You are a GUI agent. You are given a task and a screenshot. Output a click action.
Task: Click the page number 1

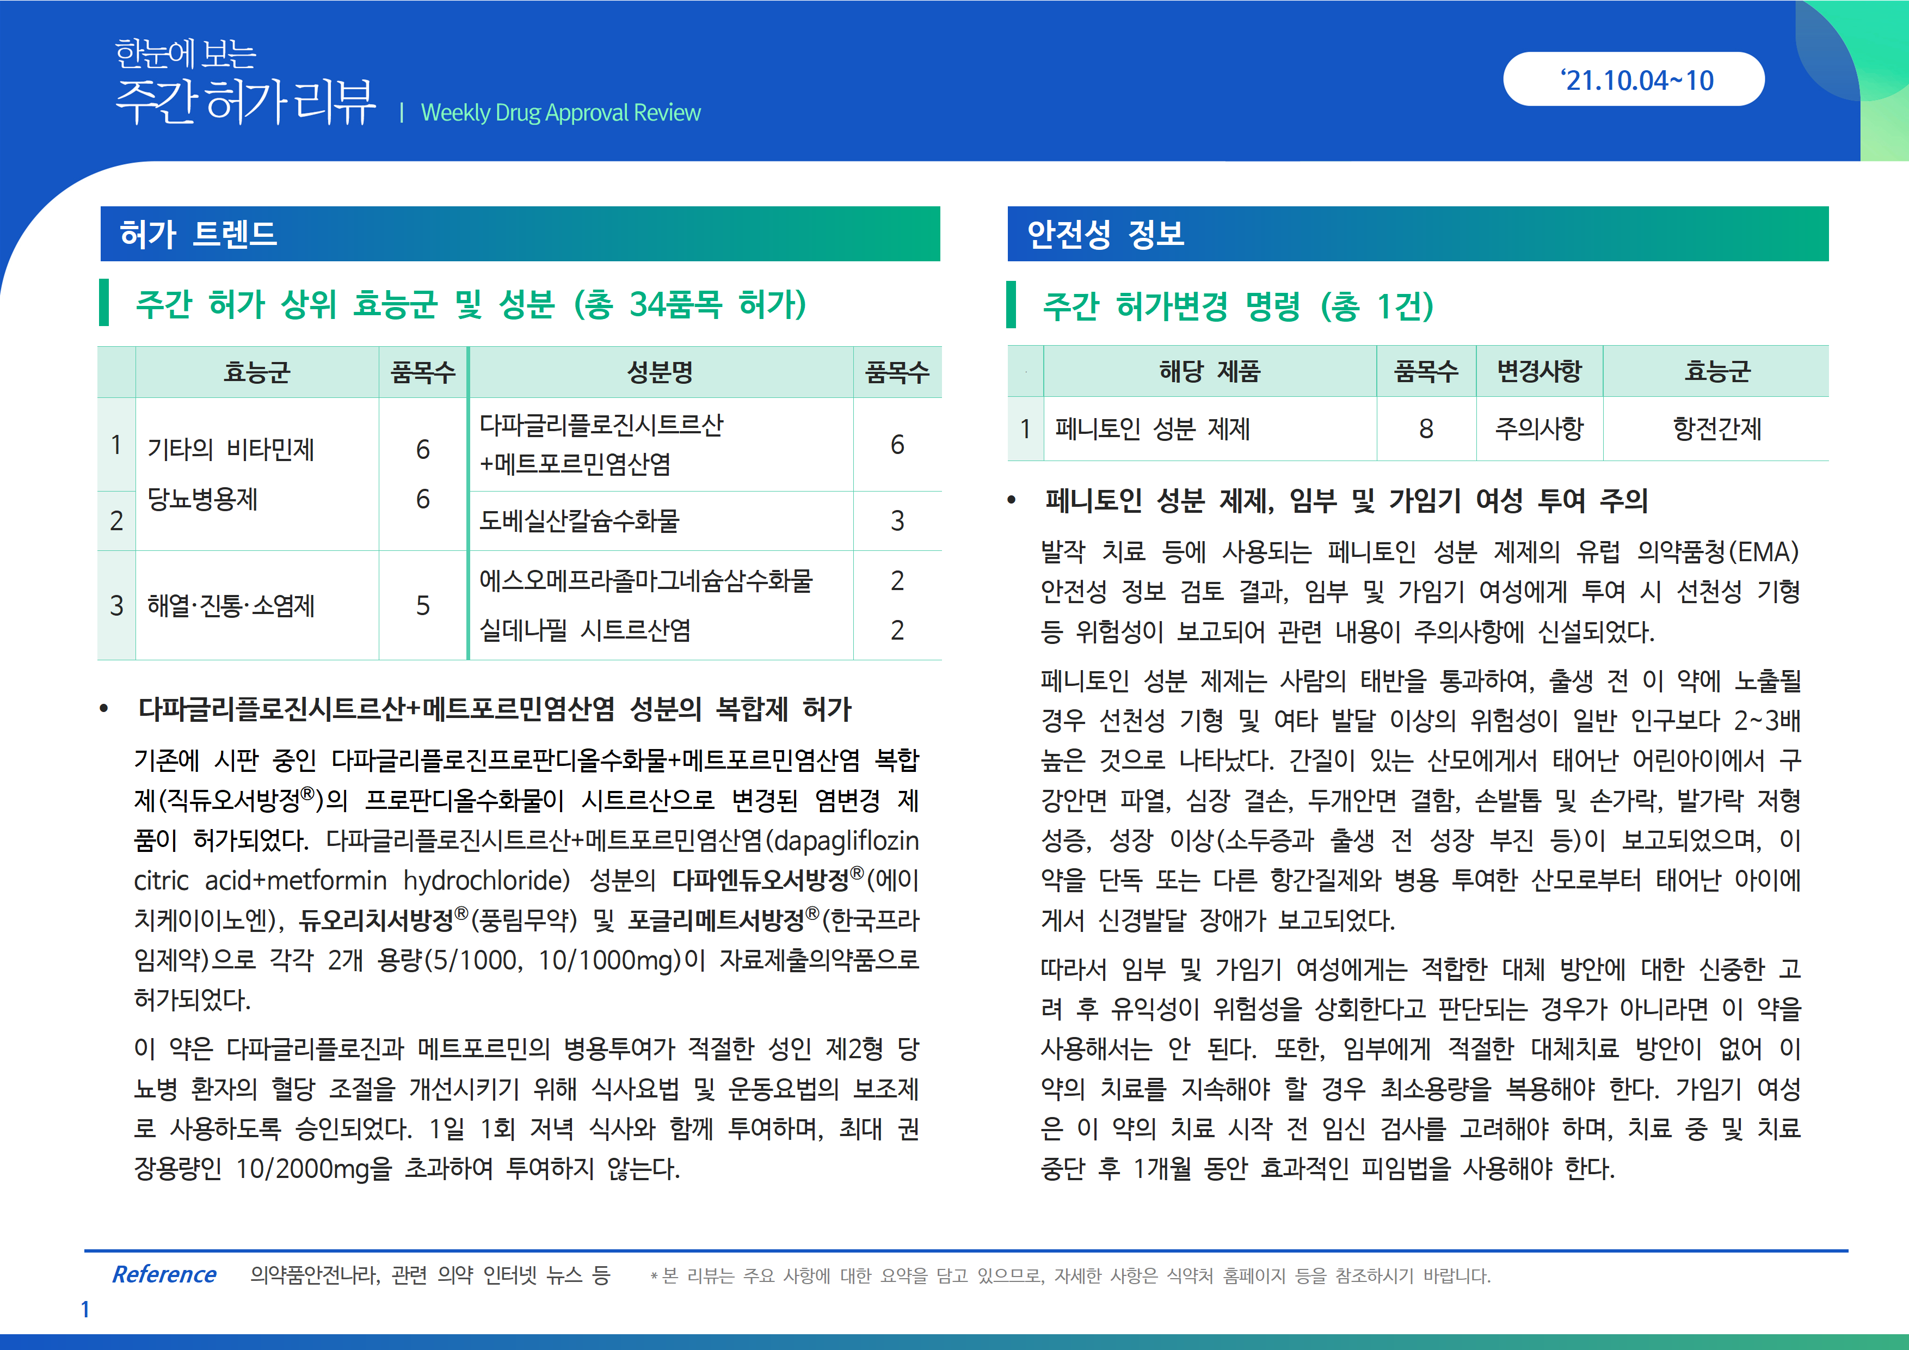tap(85, 1309)
